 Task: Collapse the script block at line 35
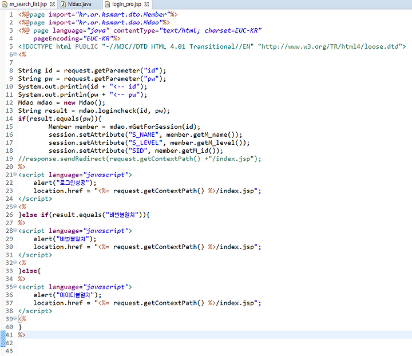15,286
